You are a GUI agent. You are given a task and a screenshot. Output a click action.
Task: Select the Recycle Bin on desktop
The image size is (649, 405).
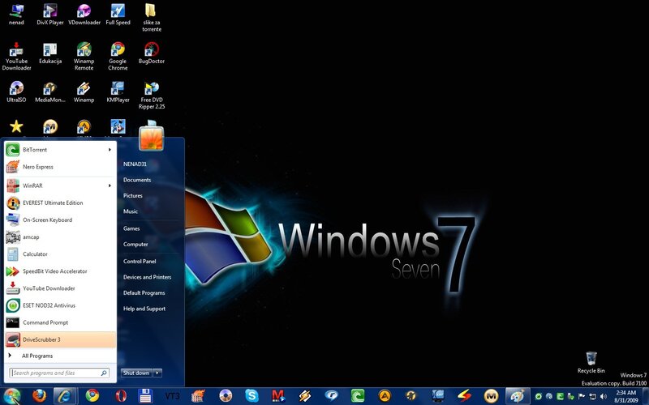[591, 362]
